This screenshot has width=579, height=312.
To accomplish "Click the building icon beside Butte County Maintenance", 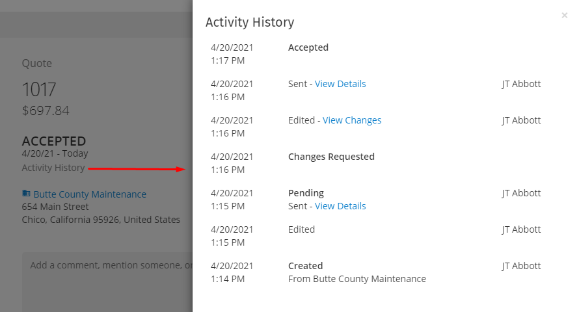I will [x=26, y=193].
